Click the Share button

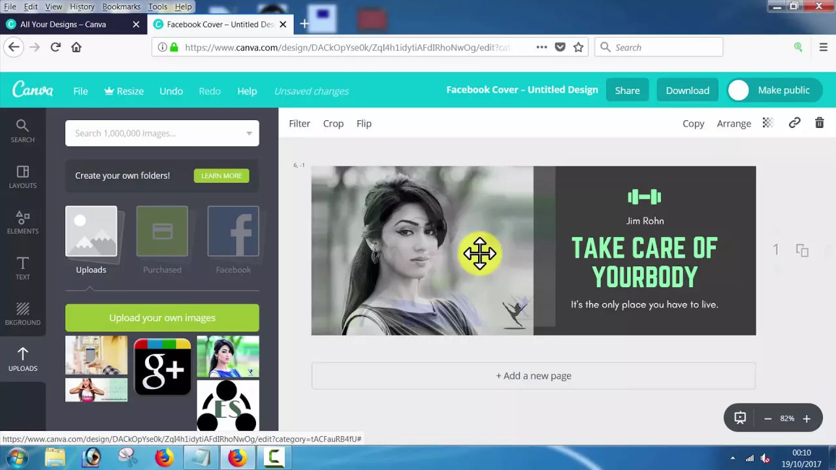click(627, 90)
